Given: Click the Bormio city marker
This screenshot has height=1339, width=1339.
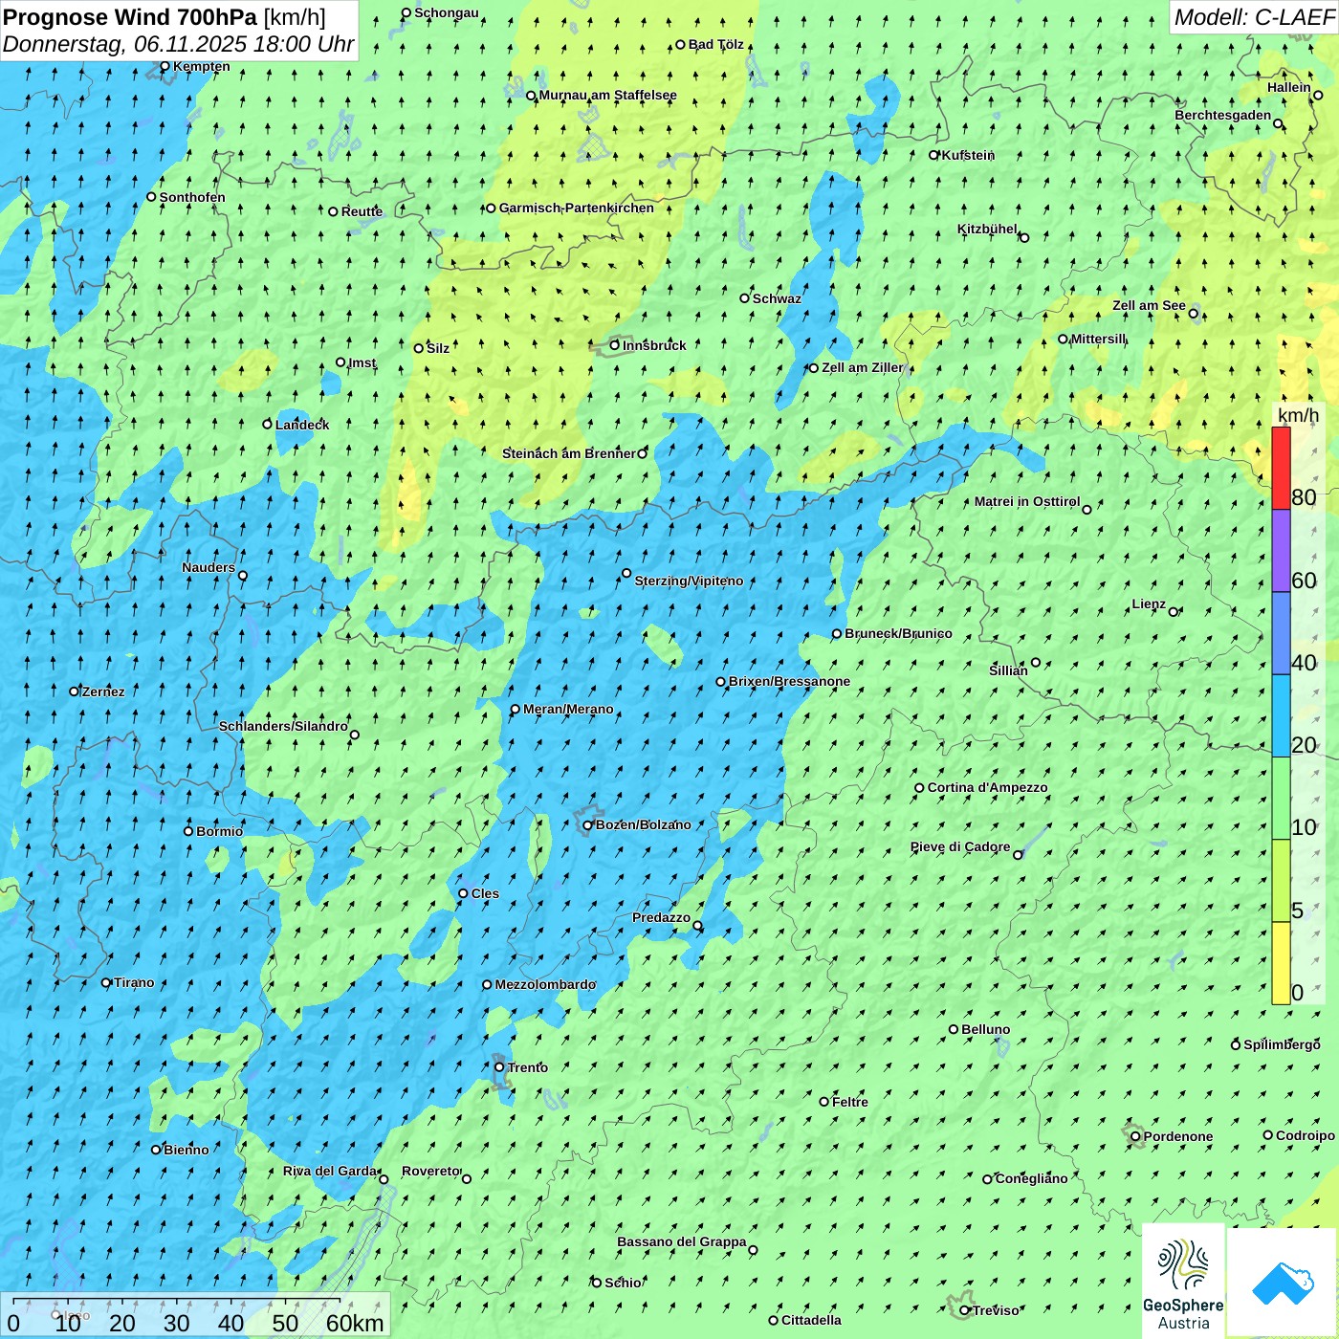Looking at the screenshot, I should 188,831.
